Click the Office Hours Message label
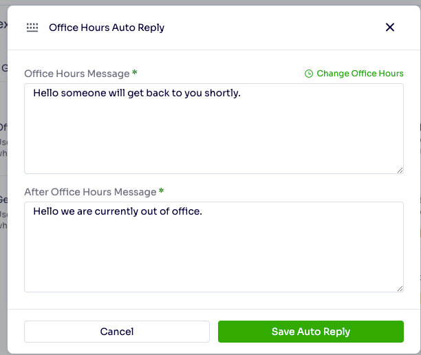This screenshot has width=421, height=355. point(76,74)
